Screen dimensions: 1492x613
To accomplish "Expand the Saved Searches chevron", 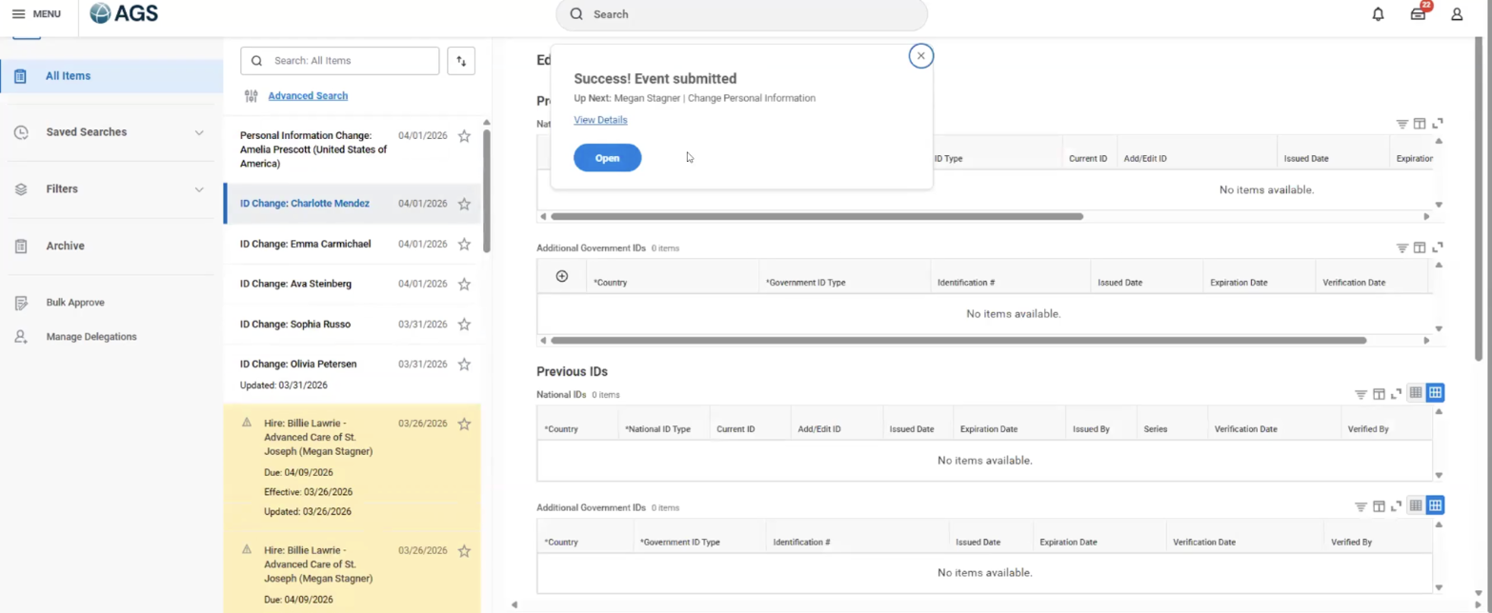I will 199,132.
